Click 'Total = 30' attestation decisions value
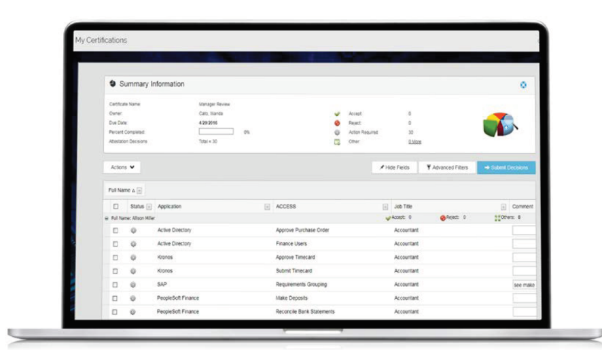This screenshot has width=602, height=358. click(x=208, y=142)
